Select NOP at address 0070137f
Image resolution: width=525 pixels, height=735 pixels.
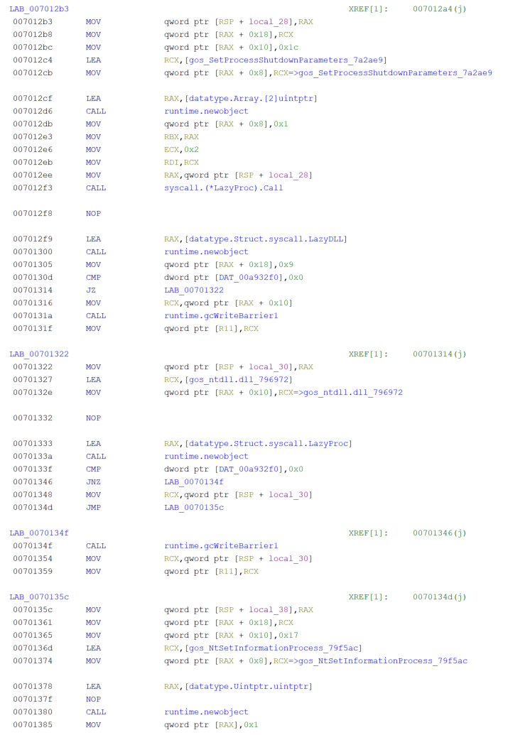[x=93, y=699]
